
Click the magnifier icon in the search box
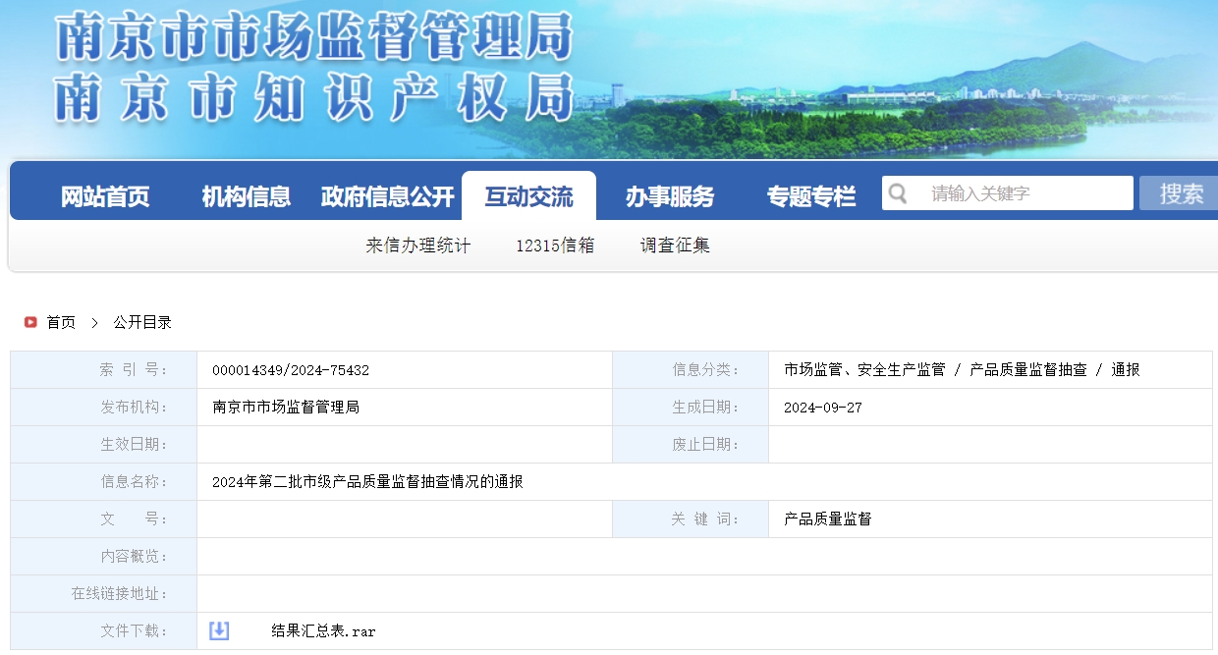tap(898, 193)
